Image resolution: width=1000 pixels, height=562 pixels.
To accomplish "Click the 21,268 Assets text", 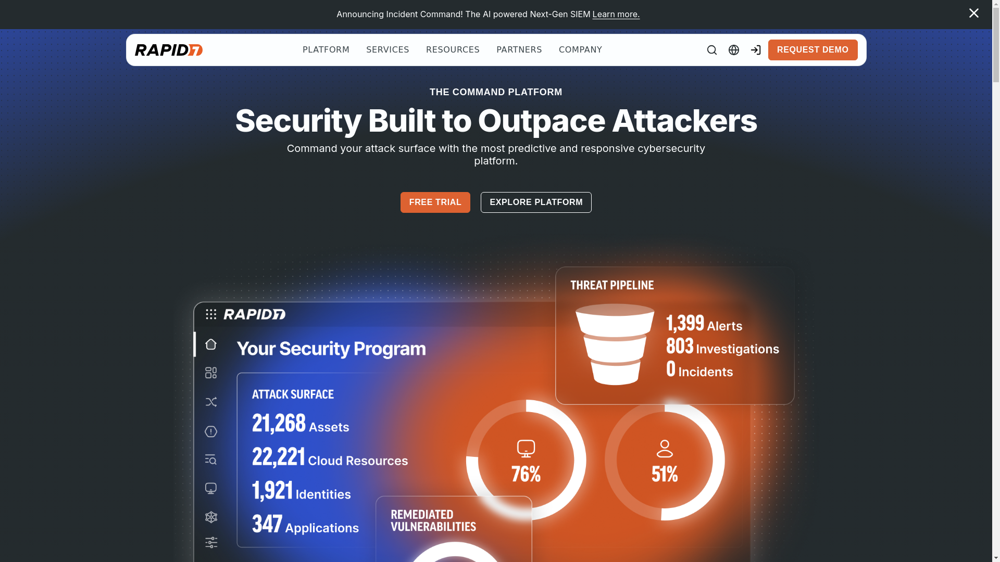I will tap(301, 424).
